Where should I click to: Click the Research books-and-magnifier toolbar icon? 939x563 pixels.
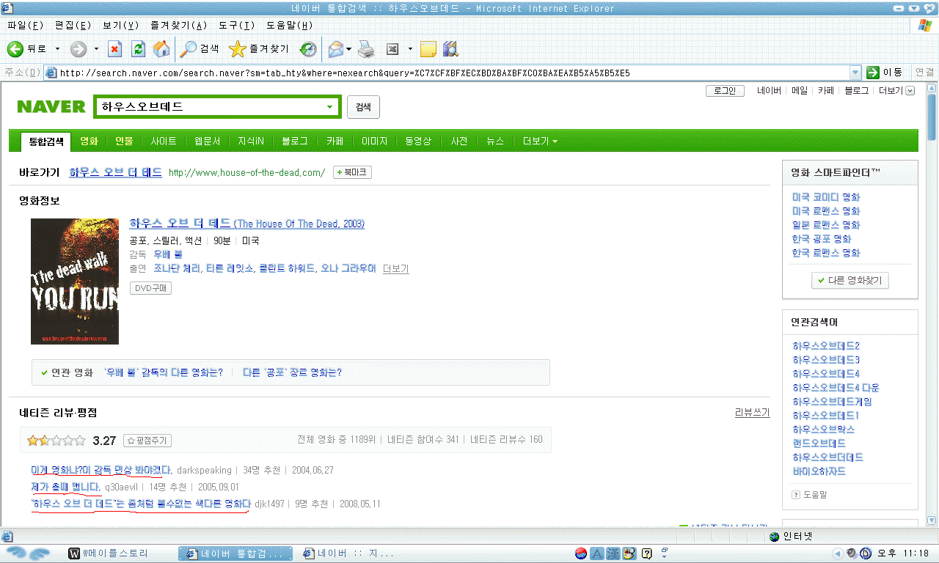coord(450,49)
